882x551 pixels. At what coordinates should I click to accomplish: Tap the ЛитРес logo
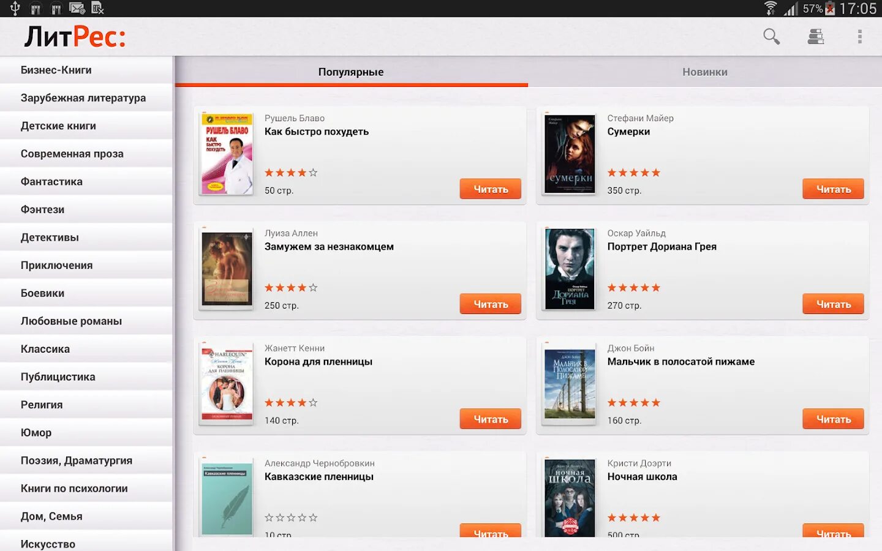pyautogui.click(x=75, y=37)
